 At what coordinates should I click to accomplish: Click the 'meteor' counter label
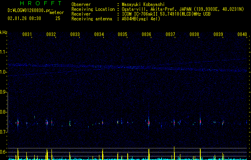click(x=57, y=12)
